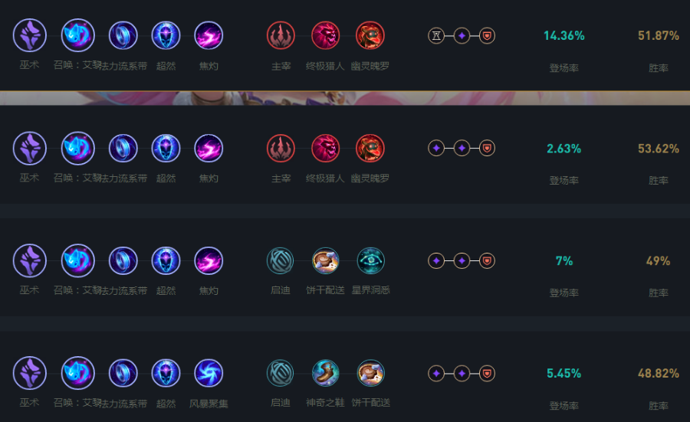The height and width of the screenshot is (422, 690).
Task: Choose the 星界洞悉 Cosmic Insight rune icon
Action: coord(370,260)
